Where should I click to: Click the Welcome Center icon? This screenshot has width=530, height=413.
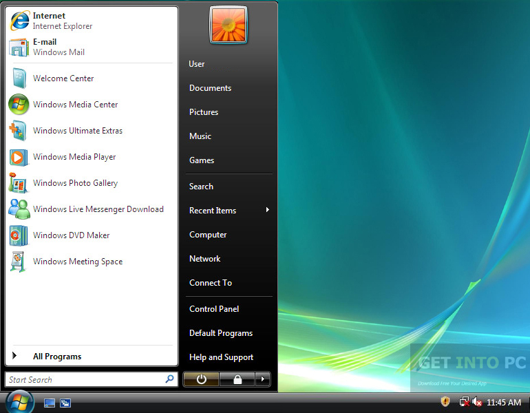tap(19, 78)
